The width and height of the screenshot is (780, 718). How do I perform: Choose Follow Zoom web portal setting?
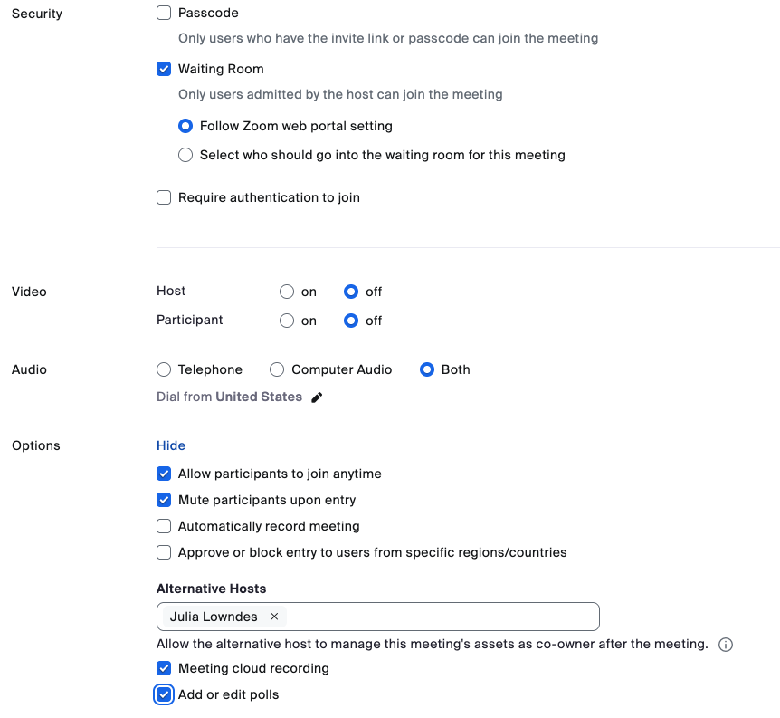(185, 126)
